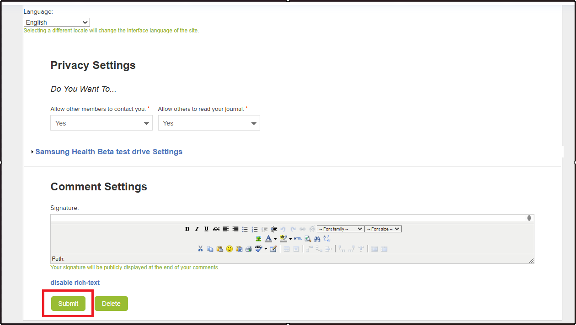The width and height of the screenshot is (576, 325).
Task: Expand Samsung Health Beta test drive Settings
Action: 109,152
